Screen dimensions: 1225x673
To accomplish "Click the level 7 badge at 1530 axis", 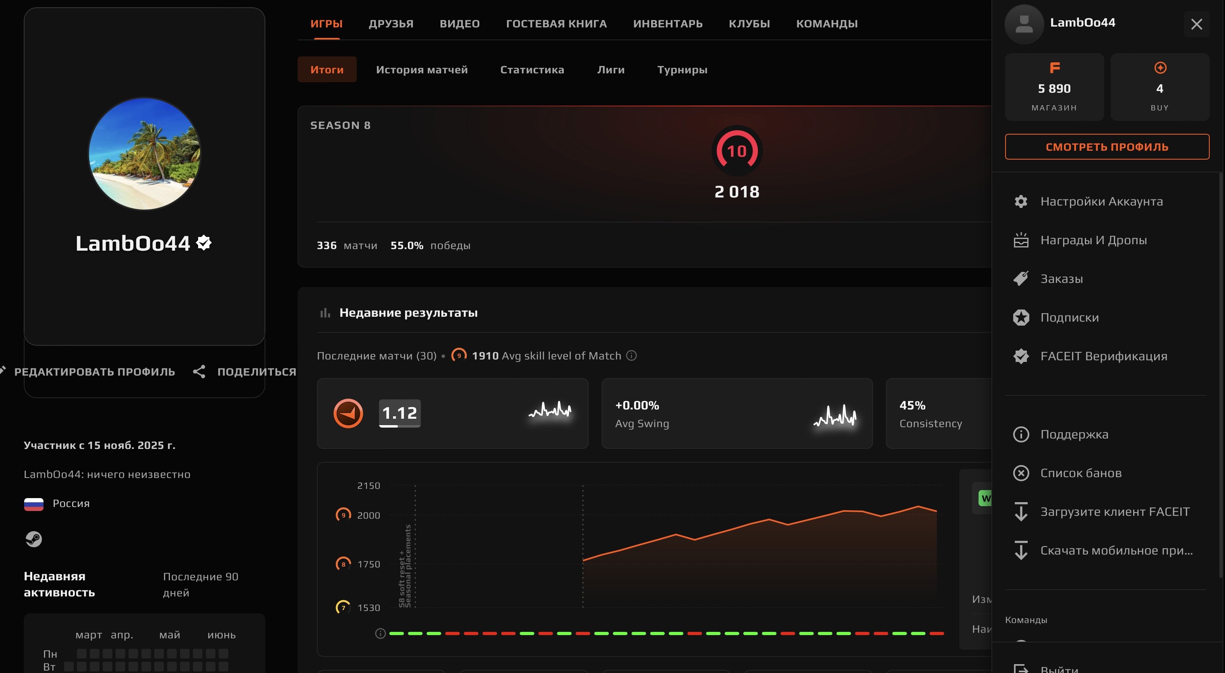I will point(343,607).
